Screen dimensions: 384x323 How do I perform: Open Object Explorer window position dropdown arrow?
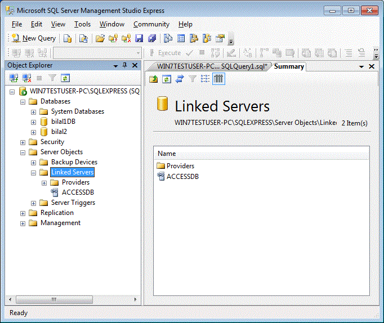point(115,66)
